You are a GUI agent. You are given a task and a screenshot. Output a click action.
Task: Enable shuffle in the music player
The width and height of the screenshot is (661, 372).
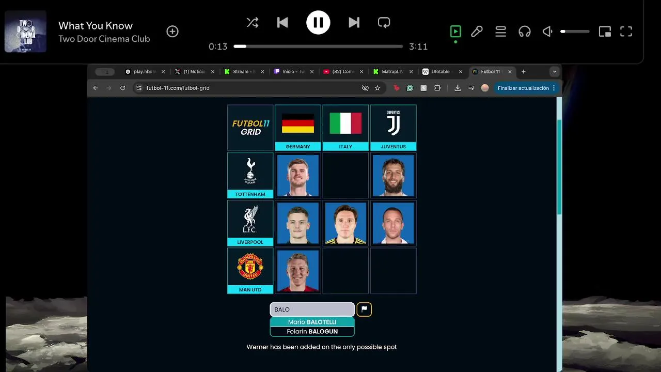click(x=253, y=22)
